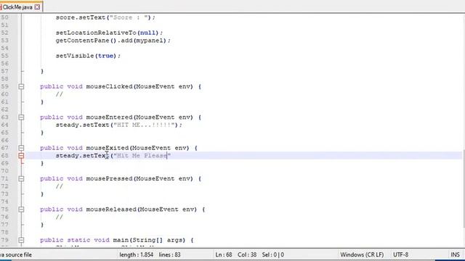Image resolution: width=465 pixels, height=261 pixels.
Task: Place cursor in 'getContentPane().add(mypanel);' line
Action: click(113, 41)
